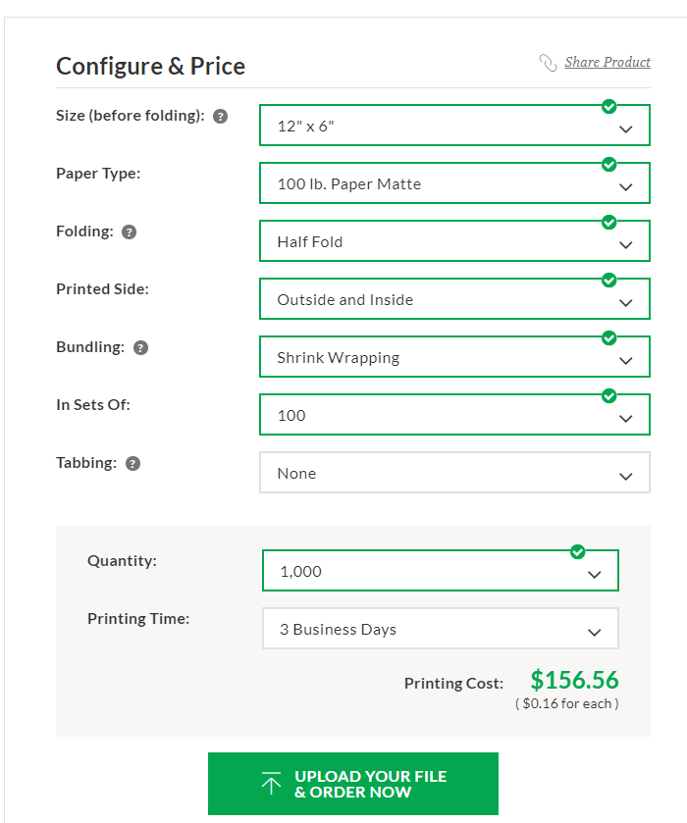
Task: Expand the Tabbing dropdown set to None
Action: 454,474
